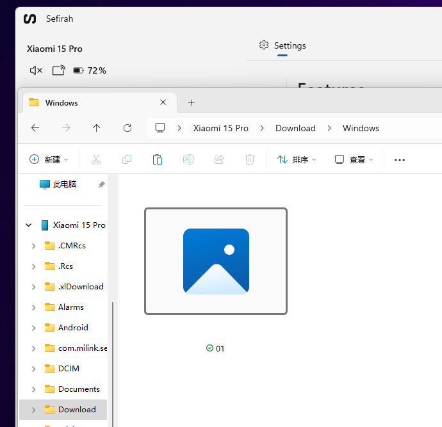Select the .xlDownload folder

[74, 287]
